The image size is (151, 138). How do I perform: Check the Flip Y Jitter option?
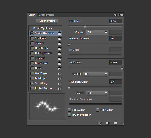pyautogui.click(x=98, y=110)
